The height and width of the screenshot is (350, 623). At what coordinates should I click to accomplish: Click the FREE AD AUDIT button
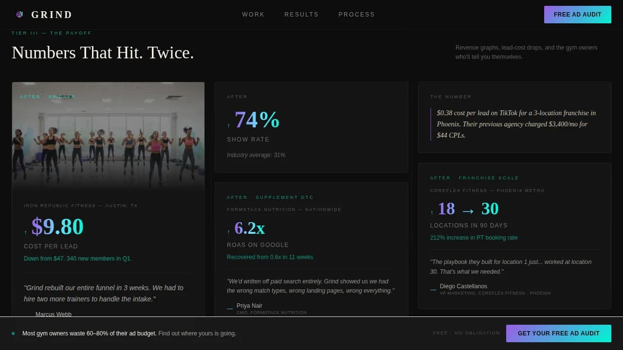tap(577, 15)
